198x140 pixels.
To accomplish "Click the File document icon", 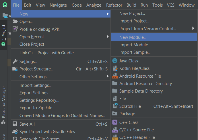I will [115, 98].
